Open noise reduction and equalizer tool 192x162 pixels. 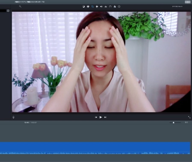click(106, 6)
